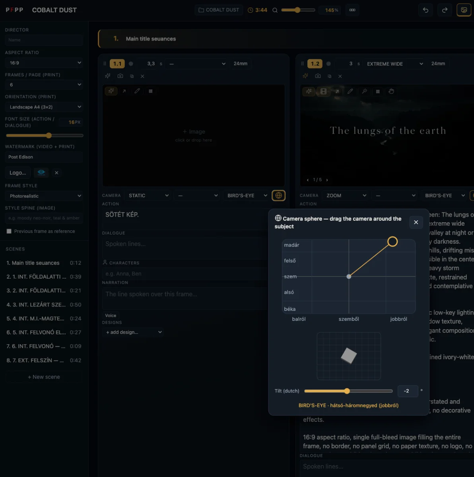
Task: Toggle the camera sphere globe button for frame 1.1
Action: click(278, 196)
